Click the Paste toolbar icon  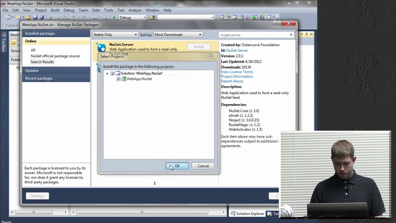65,17
